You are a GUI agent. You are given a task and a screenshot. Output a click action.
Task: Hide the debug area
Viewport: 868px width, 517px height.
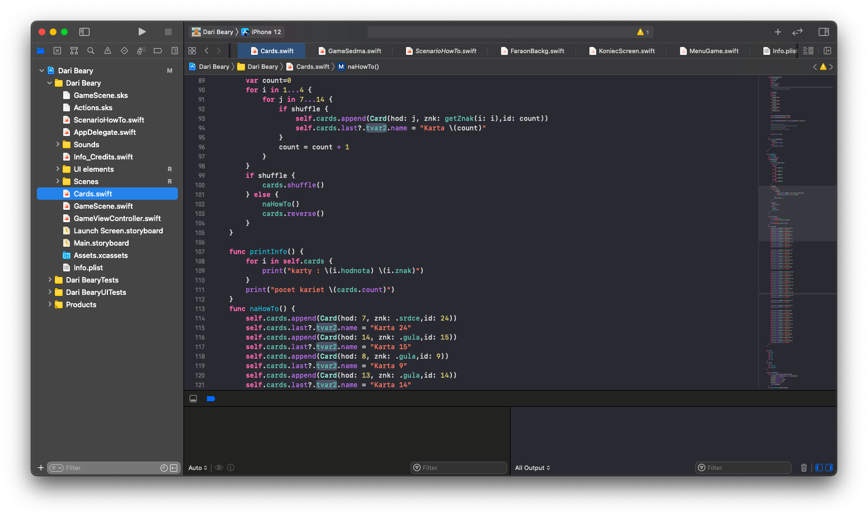[x=194, y=399]
